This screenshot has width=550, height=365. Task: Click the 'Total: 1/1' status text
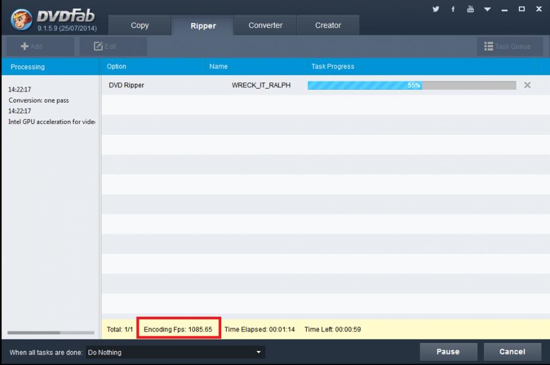(120, 329)
